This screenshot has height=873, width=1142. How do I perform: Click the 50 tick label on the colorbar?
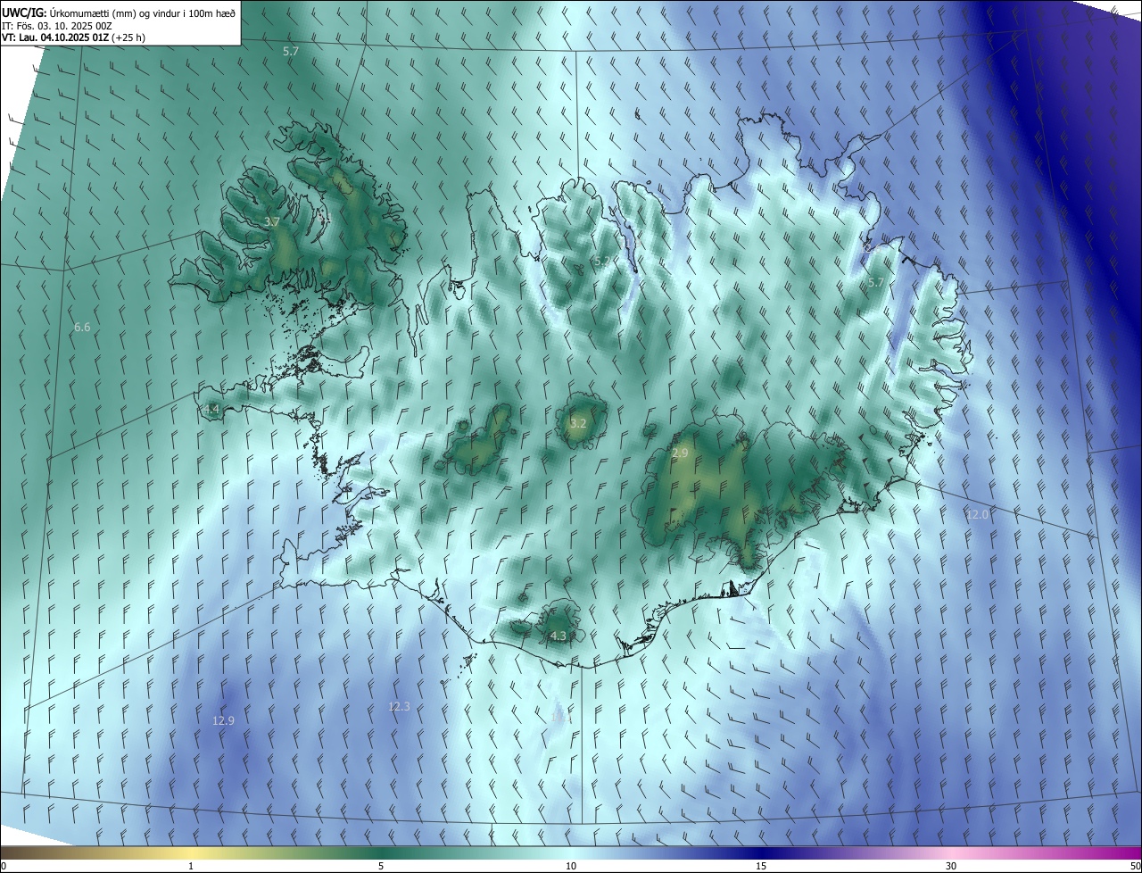click(x=1135, y=866)
